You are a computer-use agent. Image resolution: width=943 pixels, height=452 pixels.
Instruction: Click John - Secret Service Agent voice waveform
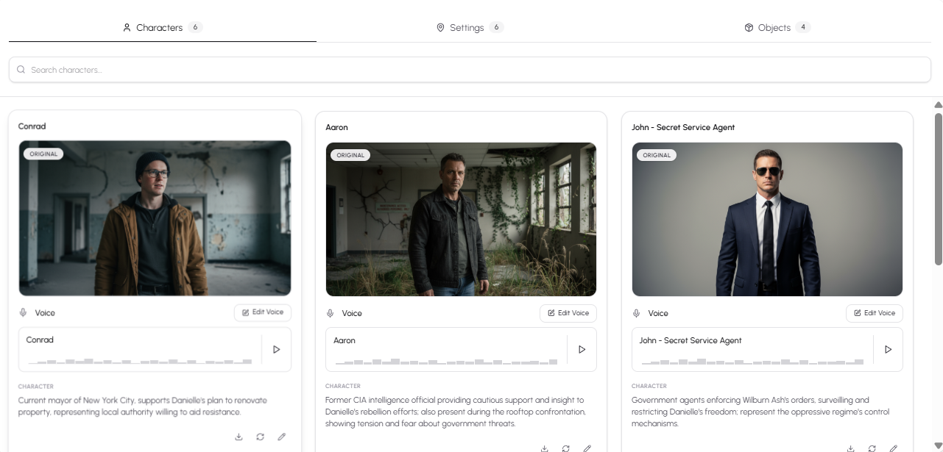(x=752, y=362)
